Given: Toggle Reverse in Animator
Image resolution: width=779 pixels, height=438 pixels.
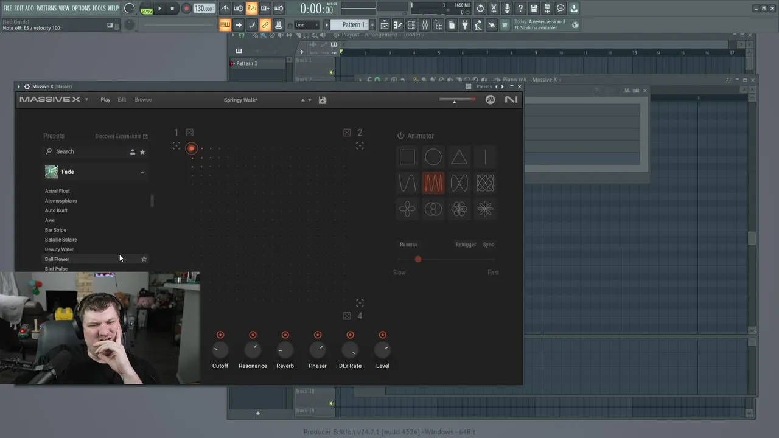Looking at the screenshot, I should (409, 245).
